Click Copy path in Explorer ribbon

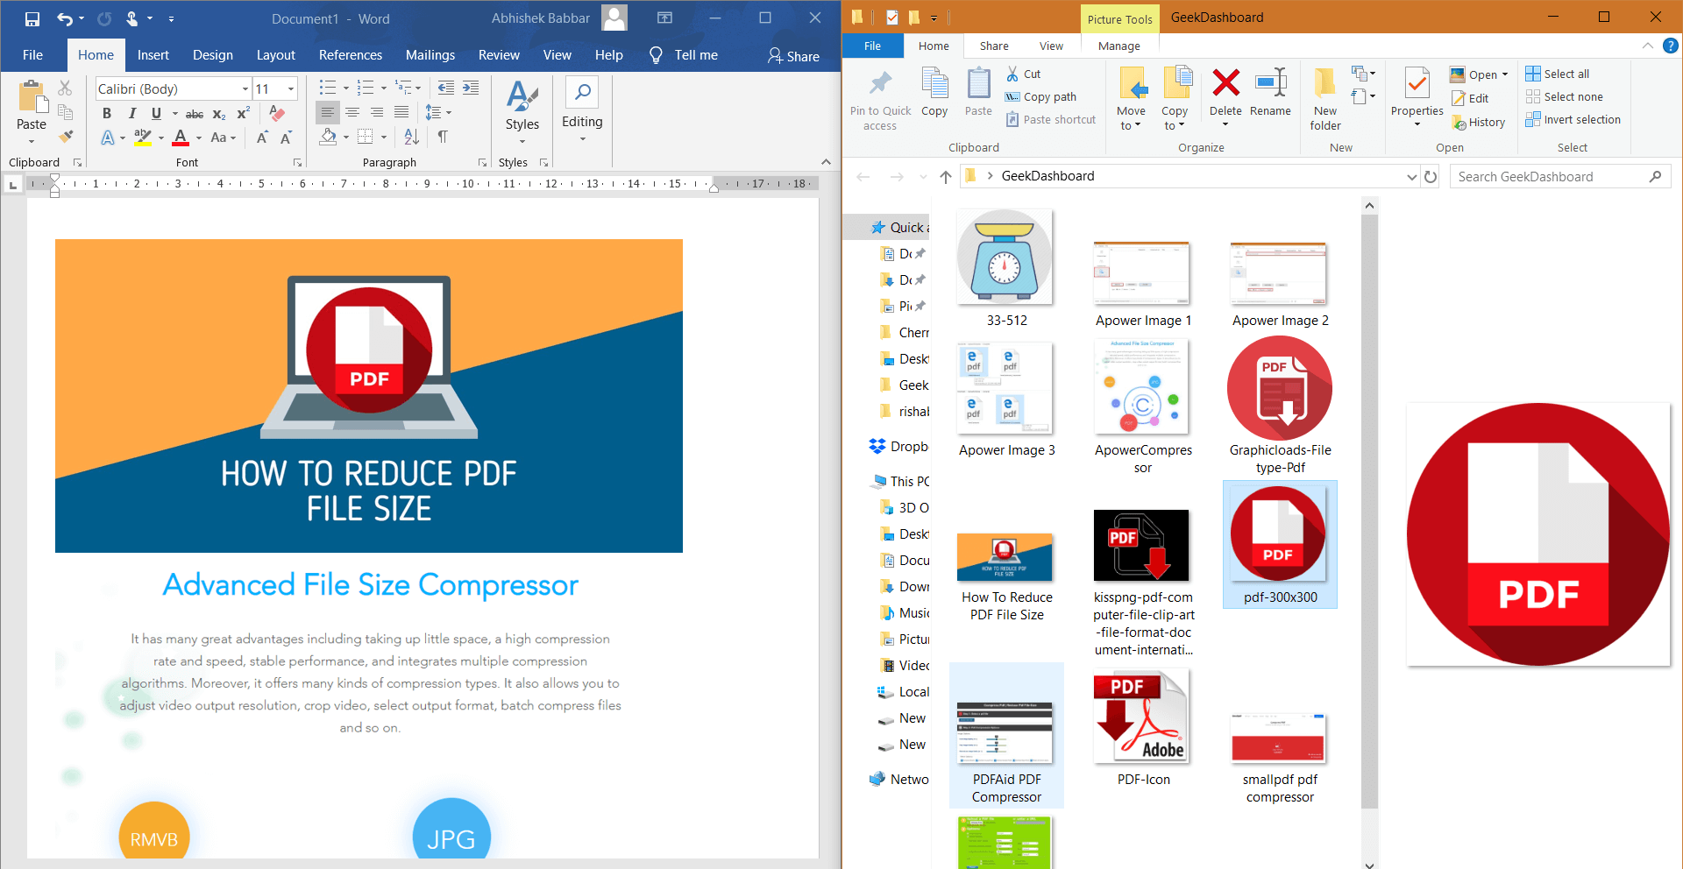point(1040,97)
